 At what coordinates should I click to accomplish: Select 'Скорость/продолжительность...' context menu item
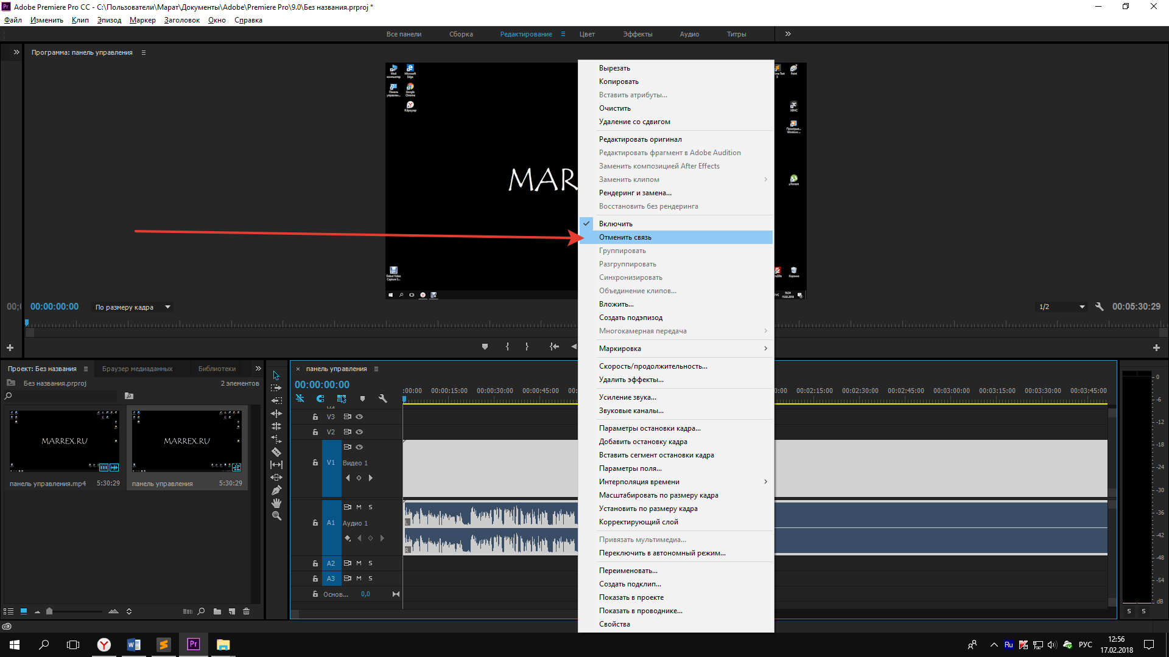click(652, 366)
